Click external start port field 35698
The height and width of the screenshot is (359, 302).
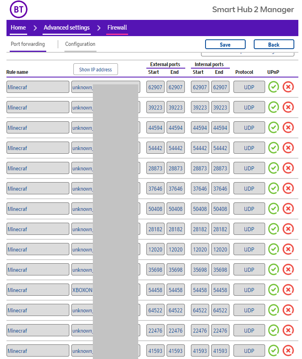tap(155, 269)
